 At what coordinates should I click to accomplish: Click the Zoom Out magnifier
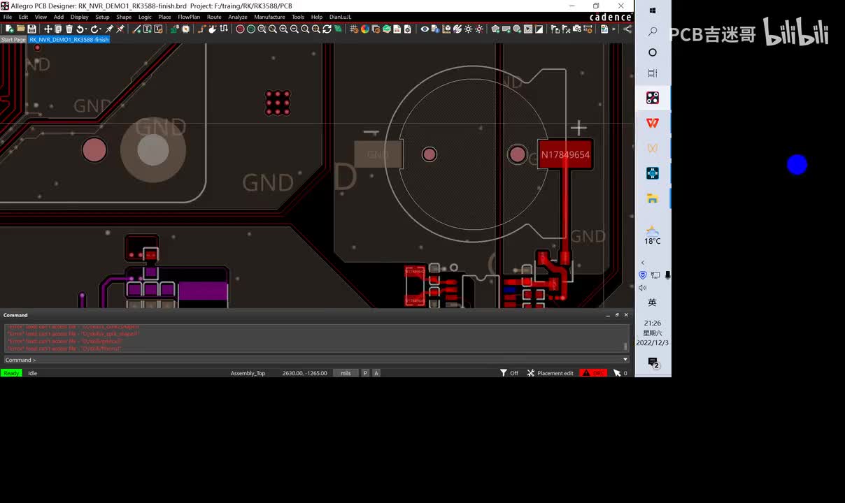click(x=294, y=29)
